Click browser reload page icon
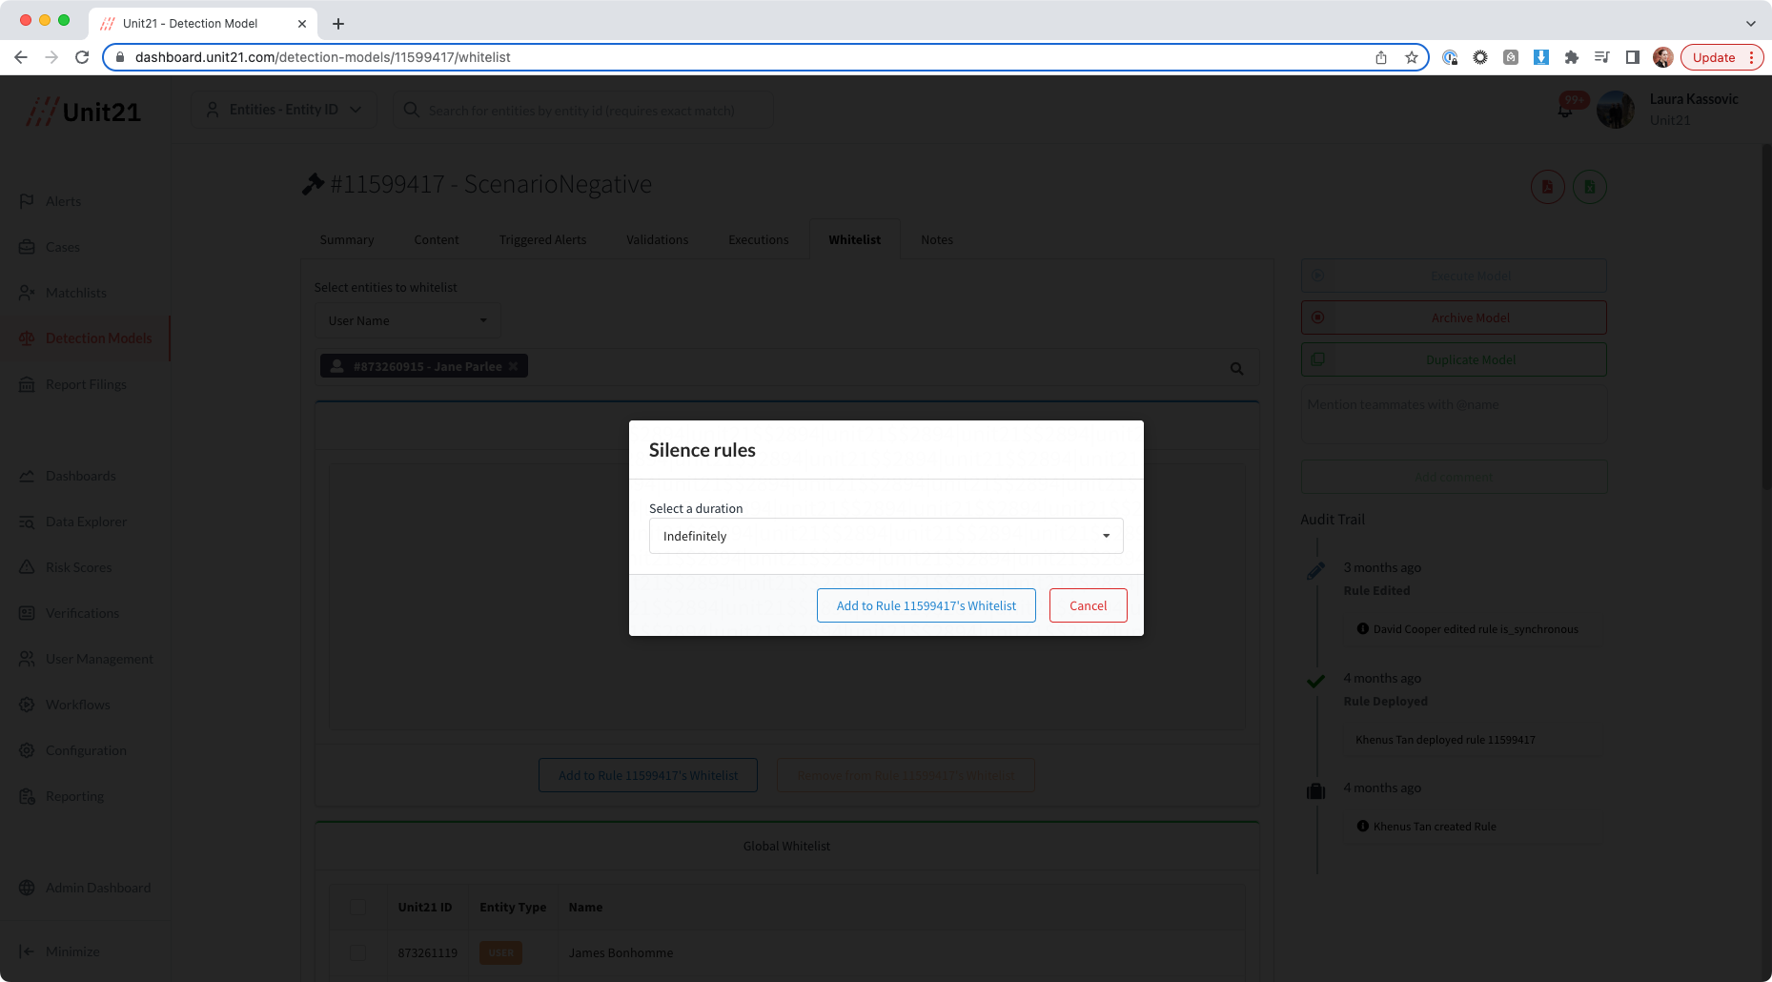Image resolution: width=1772 pixels, height=982 pixels. tap(82, 57)
